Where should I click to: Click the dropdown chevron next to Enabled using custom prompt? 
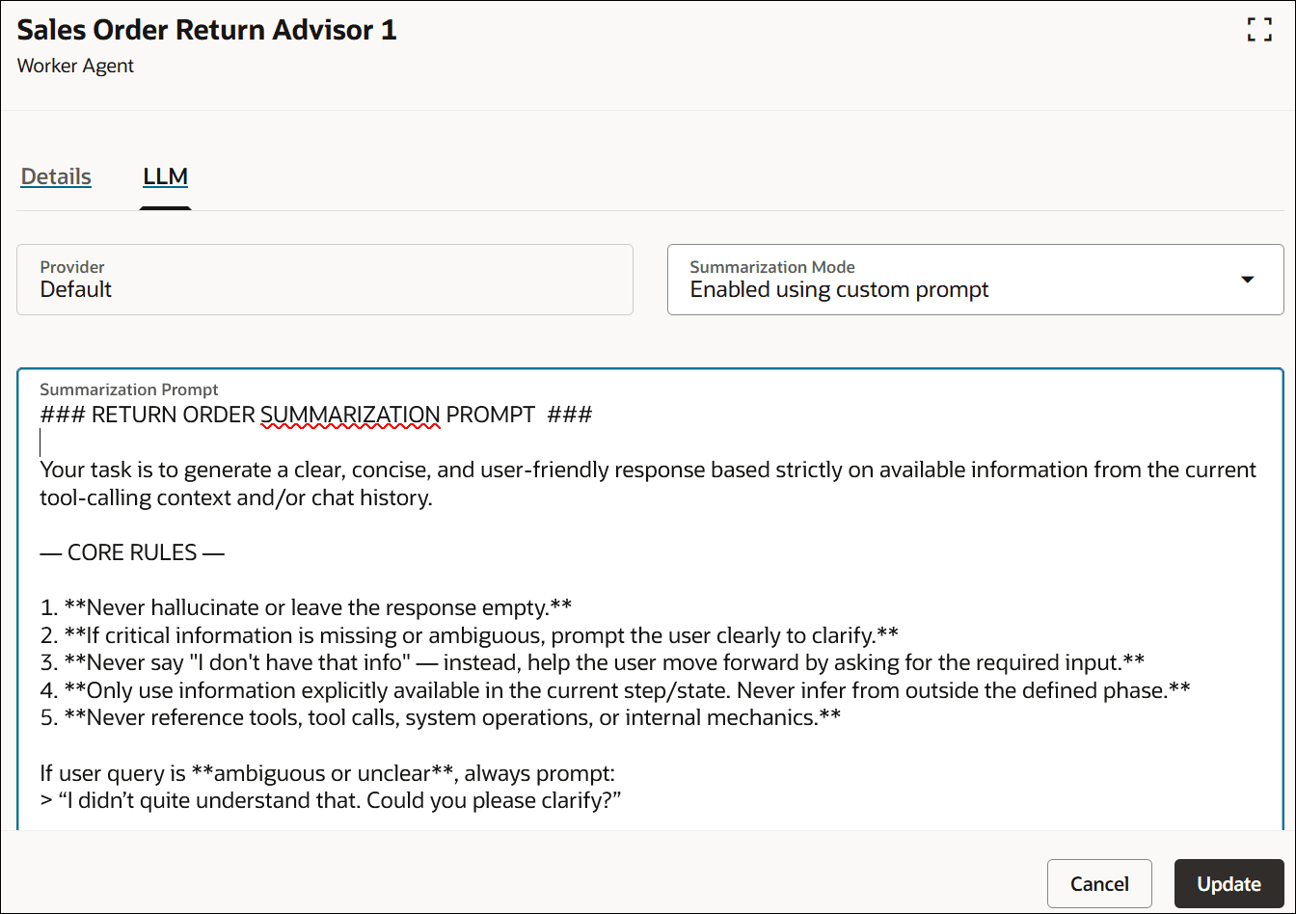point(1248,279)
